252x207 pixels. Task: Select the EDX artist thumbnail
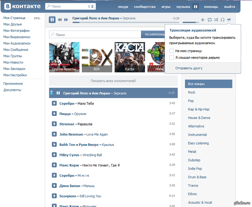point(97,57)
